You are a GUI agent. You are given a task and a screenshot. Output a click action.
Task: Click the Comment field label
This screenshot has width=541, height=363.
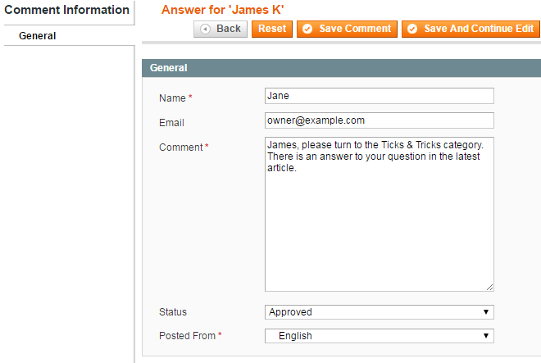[x=180, y=147]
